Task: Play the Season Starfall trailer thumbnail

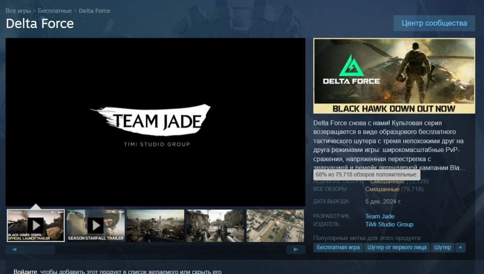Action: tap(95, 225)
